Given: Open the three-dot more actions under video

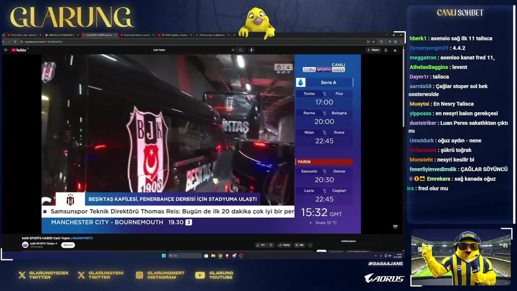Looking at the screenshot, I should 310,245.
